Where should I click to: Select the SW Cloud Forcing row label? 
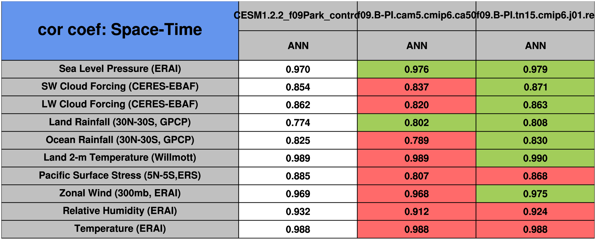[120, 87]
